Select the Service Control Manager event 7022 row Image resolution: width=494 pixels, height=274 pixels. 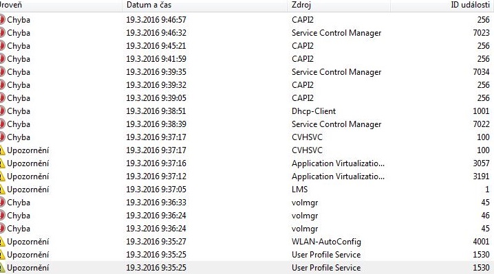coord(247,124)
